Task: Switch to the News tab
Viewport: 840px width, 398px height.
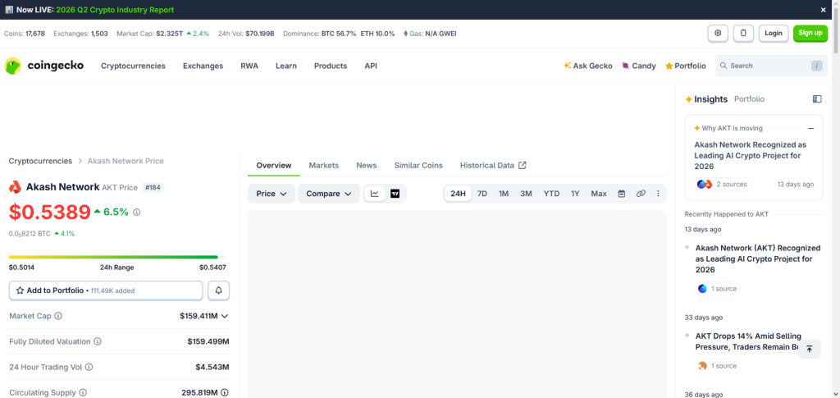Action: 367,166
